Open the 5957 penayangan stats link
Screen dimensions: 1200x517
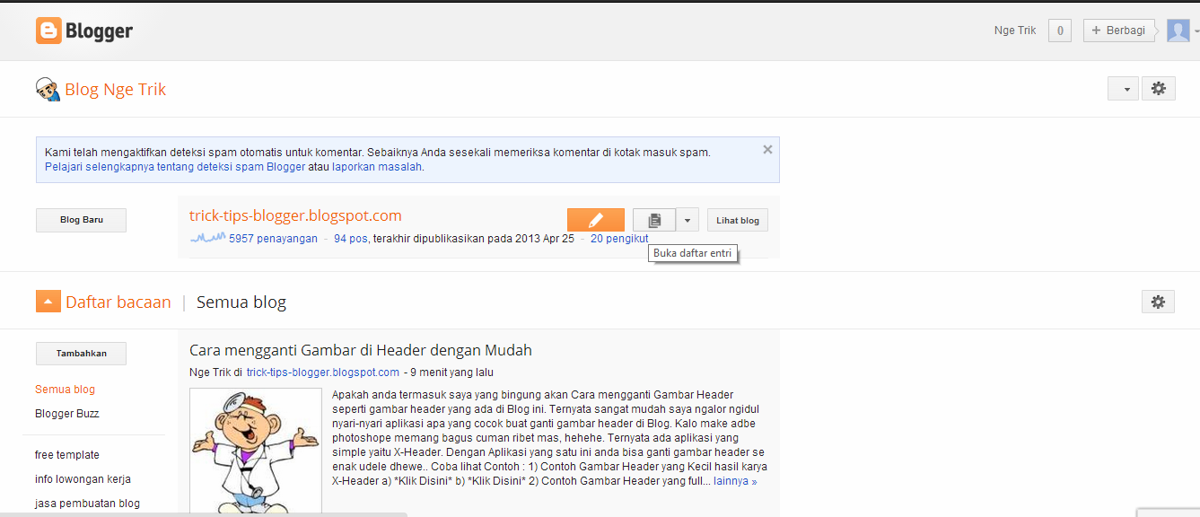click(x=273, y=239)
